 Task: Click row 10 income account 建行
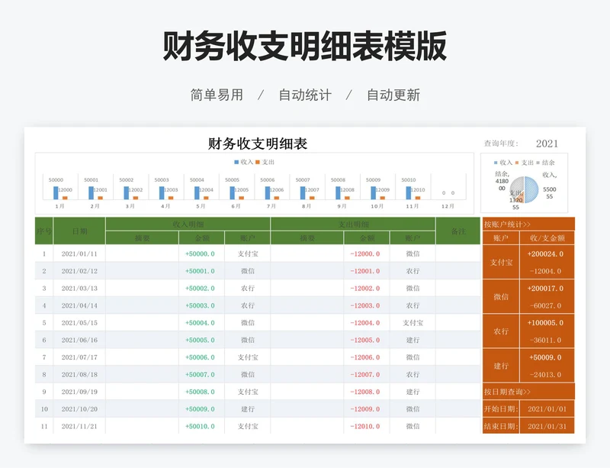click(x=248, y=409)
